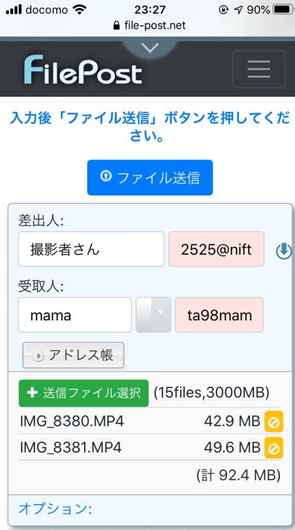This screenshot has height=530, width=295.
Task: Open the アドレス帳 address book
Action: [73, 355]
